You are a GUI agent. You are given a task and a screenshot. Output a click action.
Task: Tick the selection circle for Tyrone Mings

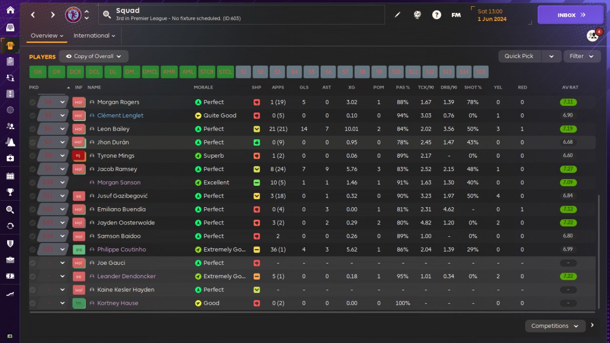(x=32, y=156)
